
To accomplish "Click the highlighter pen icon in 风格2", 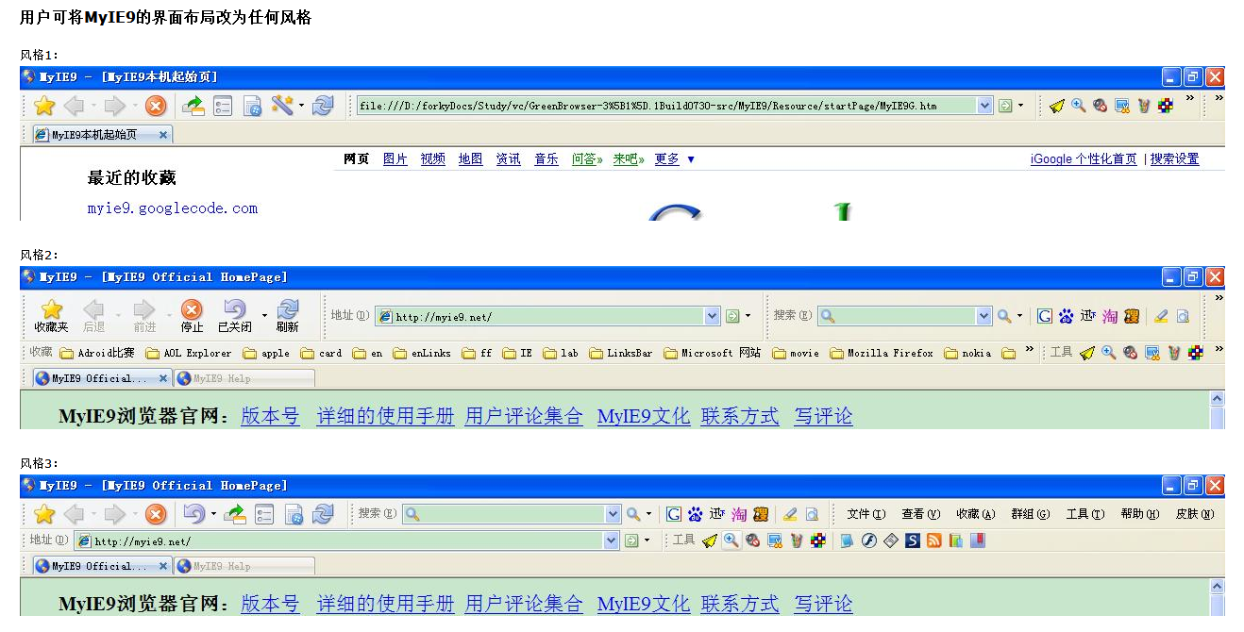I will coord(1161,316).
